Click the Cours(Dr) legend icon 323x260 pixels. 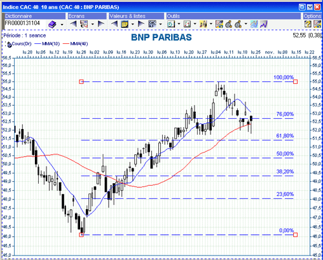(x=9, y=45)
